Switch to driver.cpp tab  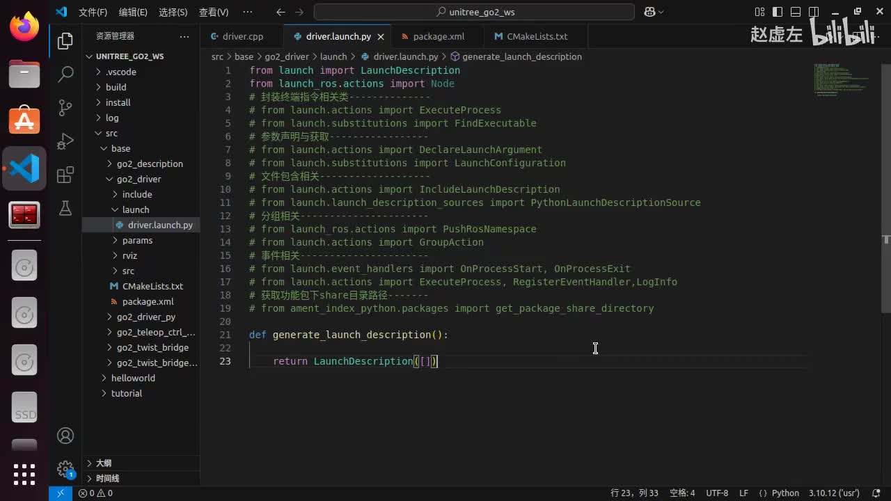(x=242, y=36)
